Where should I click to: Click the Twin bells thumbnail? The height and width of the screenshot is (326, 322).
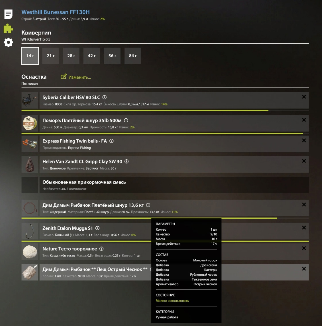click(x=30, y=144)
